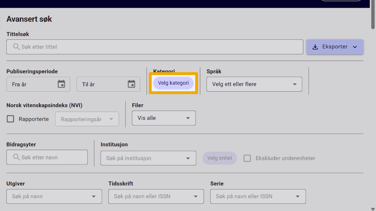
Task: Click the Tittelsøk label
Action: [x=18, y=34]
